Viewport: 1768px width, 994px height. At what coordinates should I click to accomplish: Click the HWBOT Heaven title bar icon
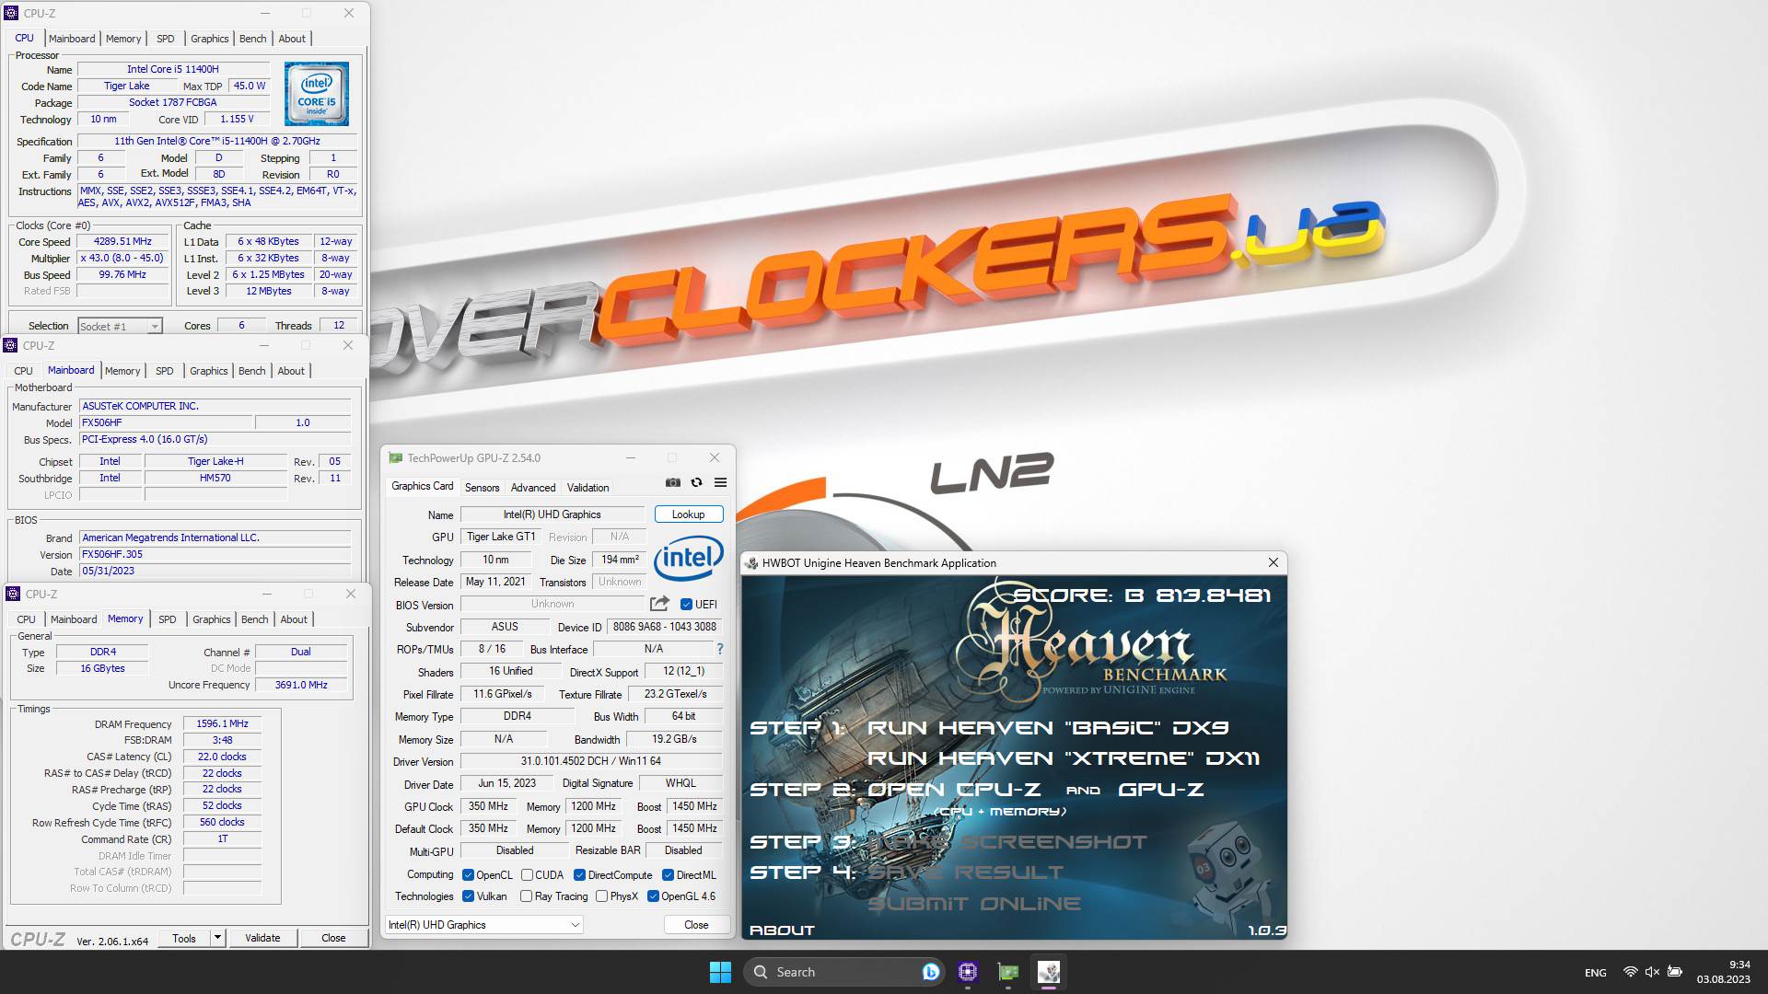pos(752,563)
